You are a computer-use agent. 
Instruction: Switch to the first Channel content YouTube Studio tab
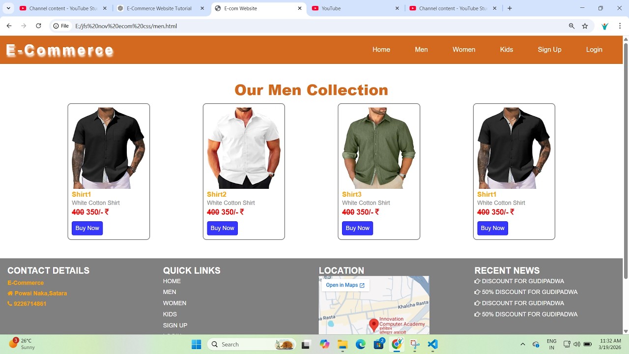coord(63,8)
